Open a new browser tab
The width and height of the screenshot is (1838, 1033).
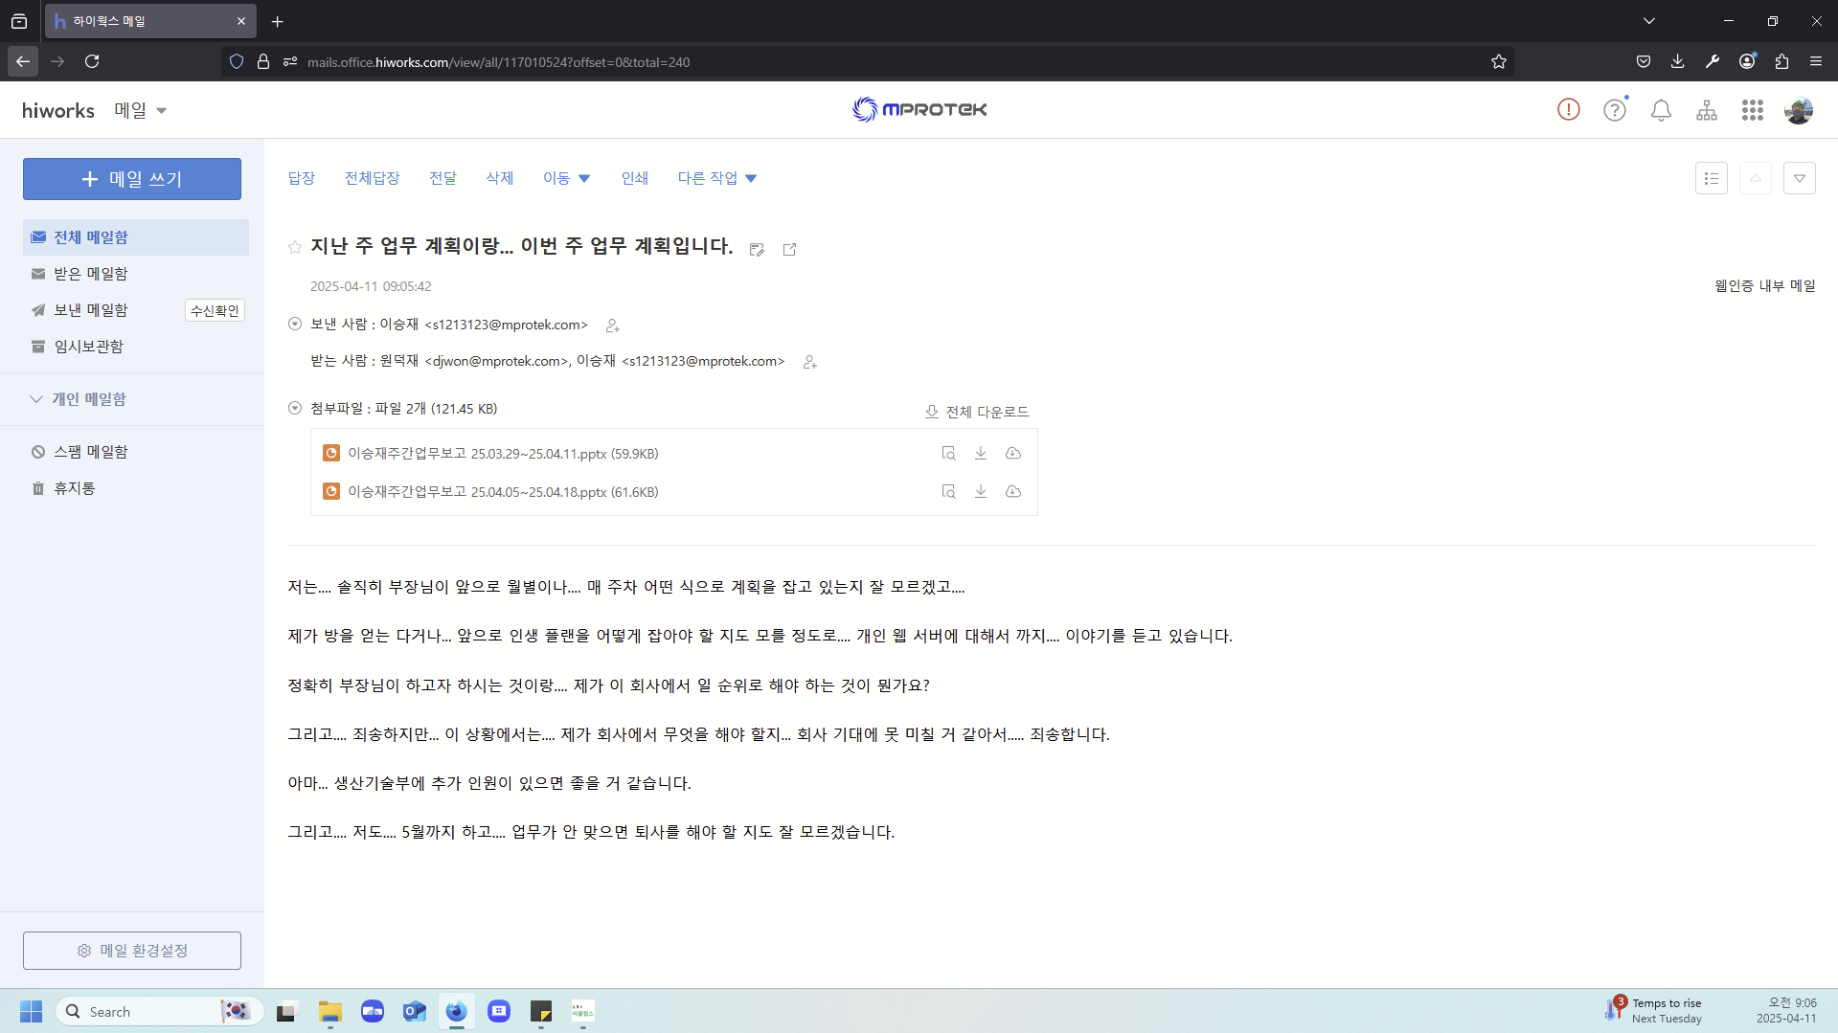277,21
